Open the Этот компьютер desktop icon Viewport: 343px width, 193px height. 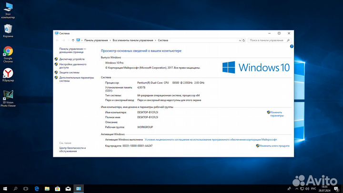point(8,10)
